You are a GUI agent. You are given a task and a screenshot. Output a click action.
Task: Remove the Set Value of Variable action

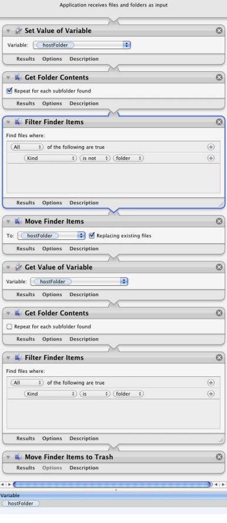tap(219, 31)
